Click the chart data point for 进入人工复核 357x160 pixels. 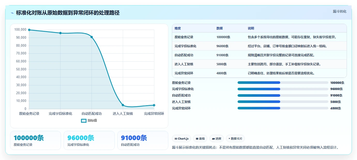(x=123, y=105)
